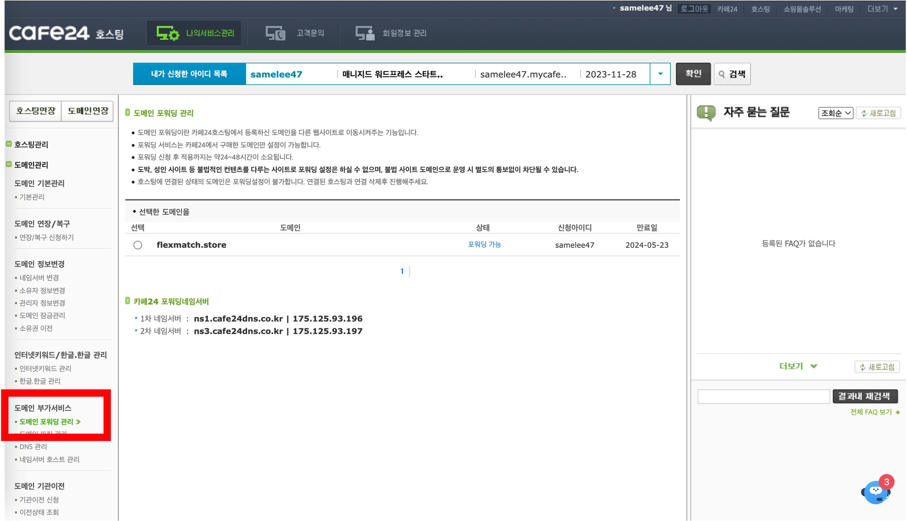Image resolution: width=907 pixels, height=521 pixels.
Task: Open the ID list dropdown arrow
Action: (x=660, y=74)
